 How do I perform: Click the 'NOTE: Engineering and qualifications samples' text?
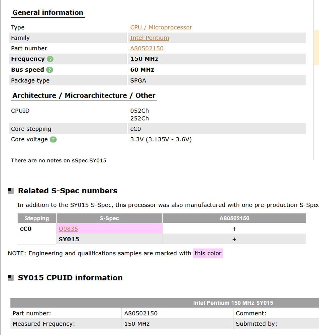(x=99, y=253)
